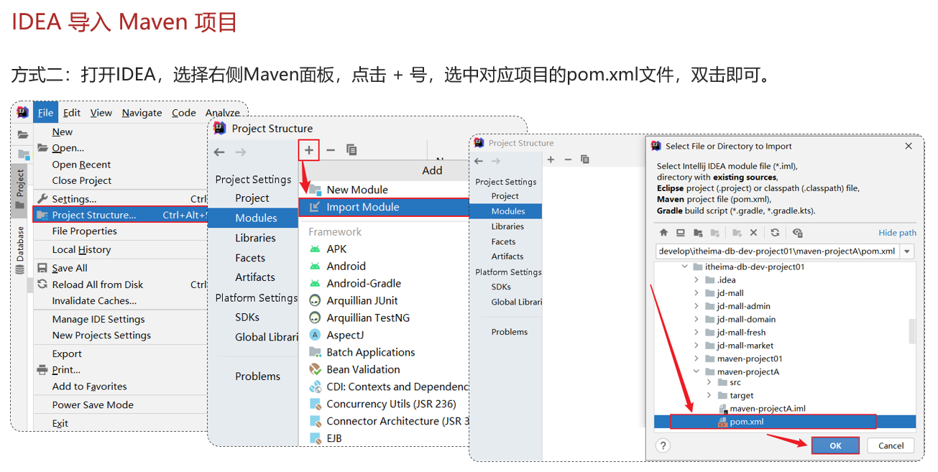Click the Cancel button

tap(891, 445)
